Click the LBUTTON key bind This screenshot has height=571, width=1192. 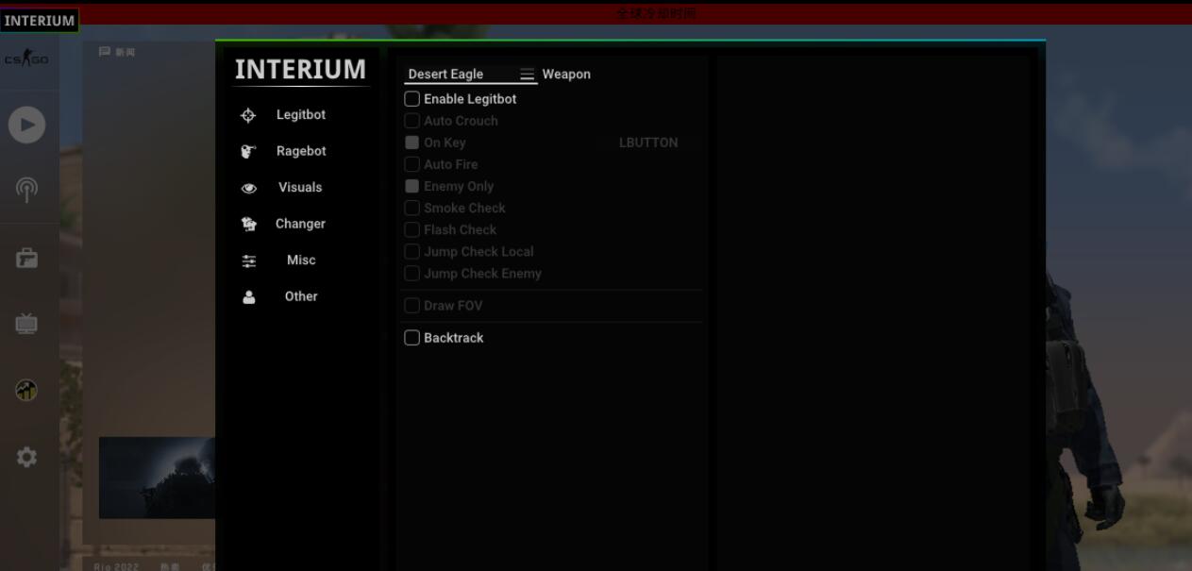(x=647, y=143)
